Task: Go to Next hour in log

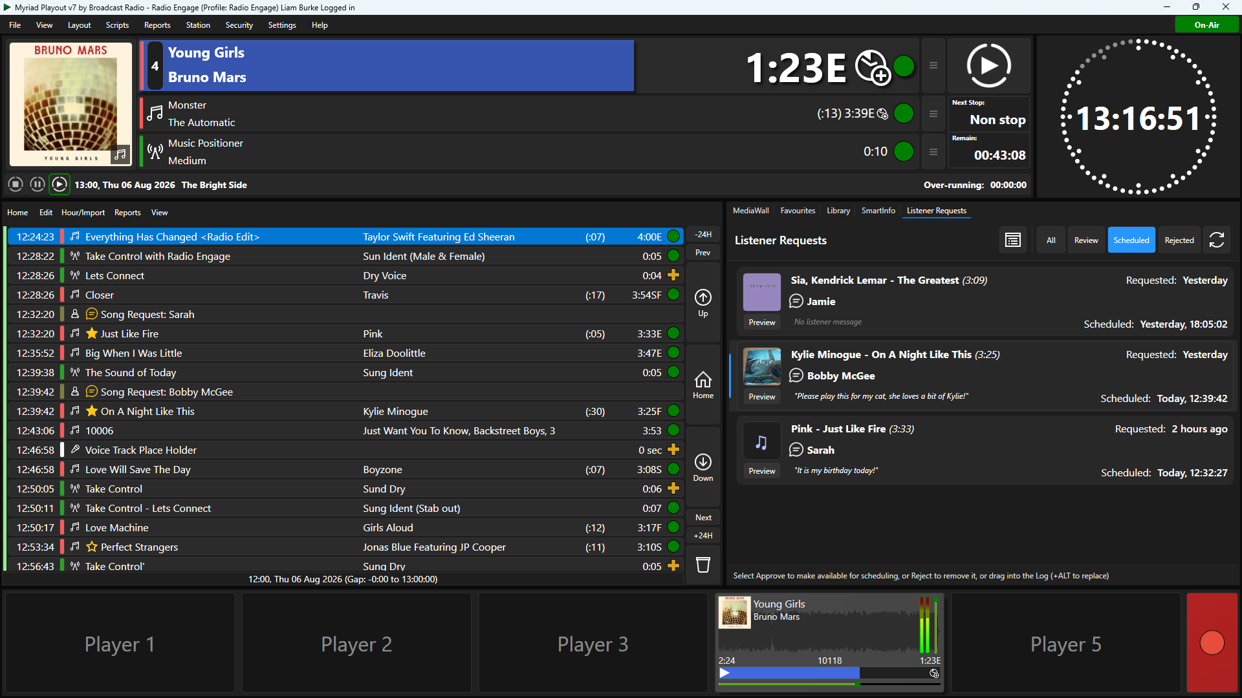Action: 703,518
